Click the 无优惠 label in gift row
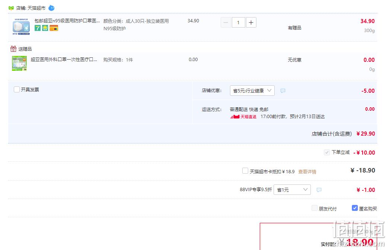388x250 pixels. point(294,60)
